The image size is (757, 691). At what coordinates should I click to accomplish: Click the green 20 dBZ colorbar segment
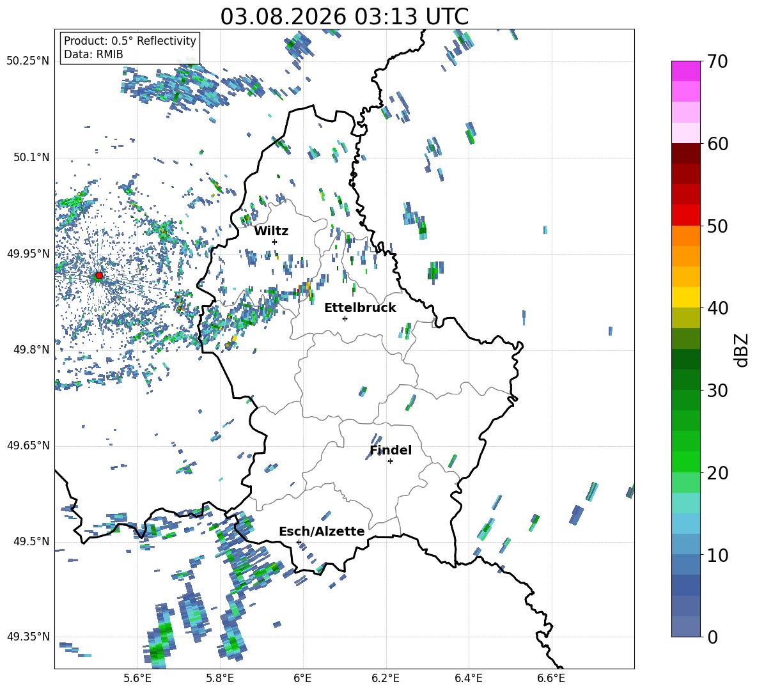(x=685, y=462)
